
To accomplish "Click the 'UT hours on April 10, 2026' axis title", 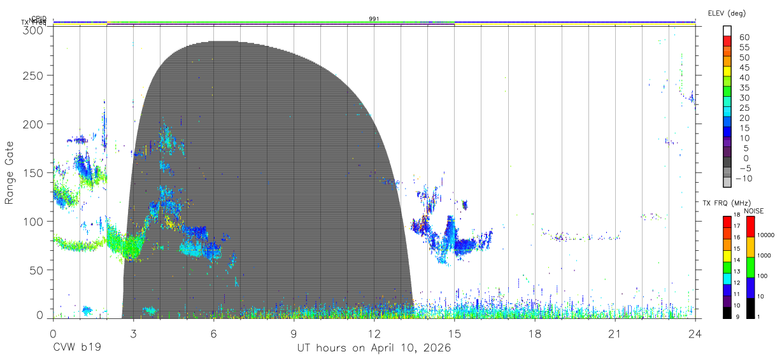I will (x=374, y=348).
